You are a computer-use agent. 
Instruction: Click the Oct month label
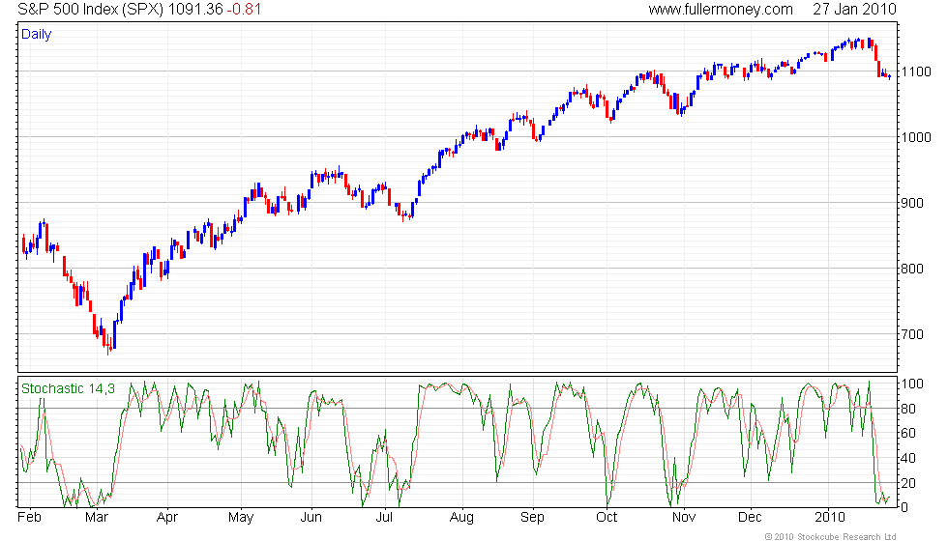pyautogui.click(x=607, y=518)
